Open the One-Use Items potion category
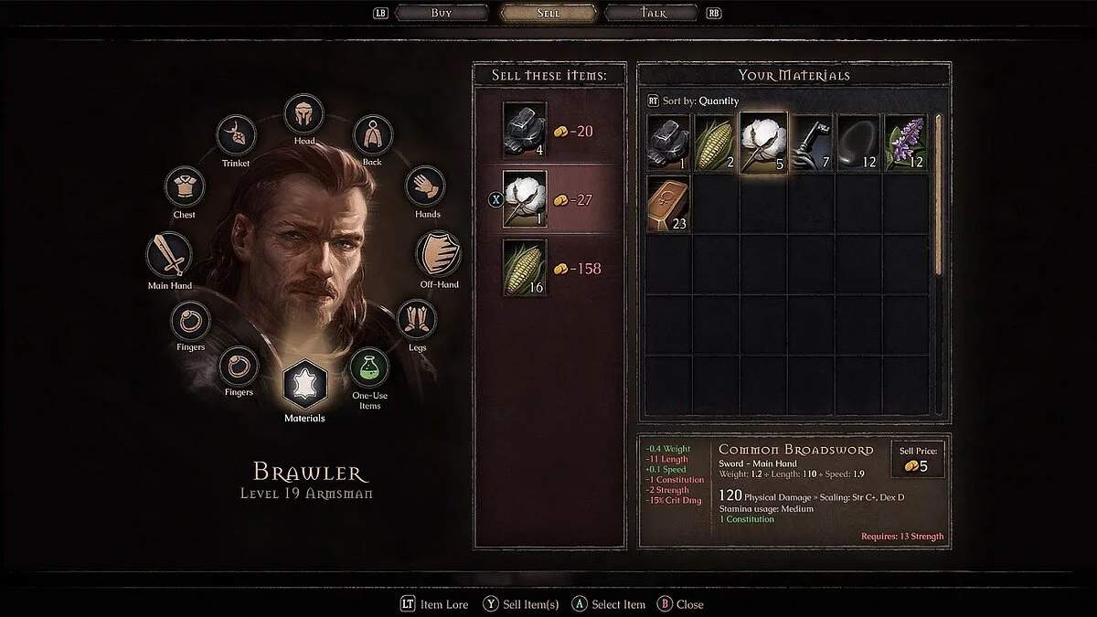Screen dimensions: 1097x617 pyautogui.click(x=370, y=367)
